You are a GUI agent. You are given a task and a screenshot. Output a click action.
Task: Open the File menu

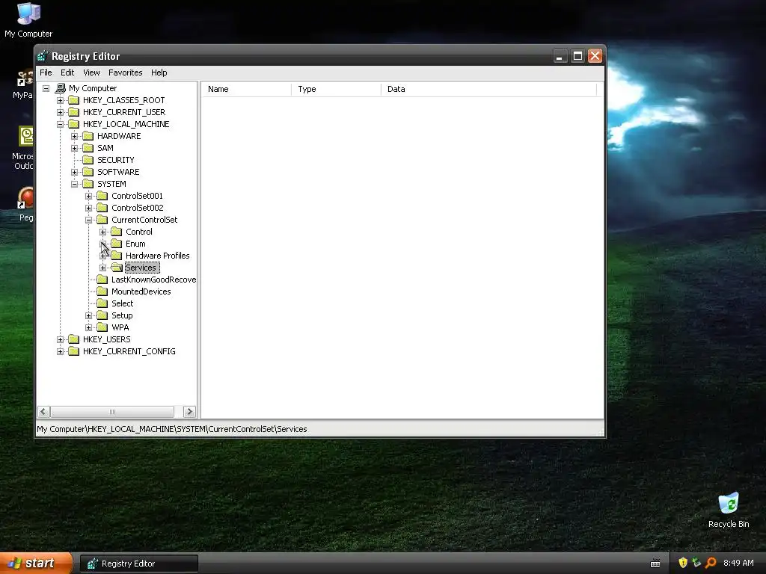click(46, 72)
